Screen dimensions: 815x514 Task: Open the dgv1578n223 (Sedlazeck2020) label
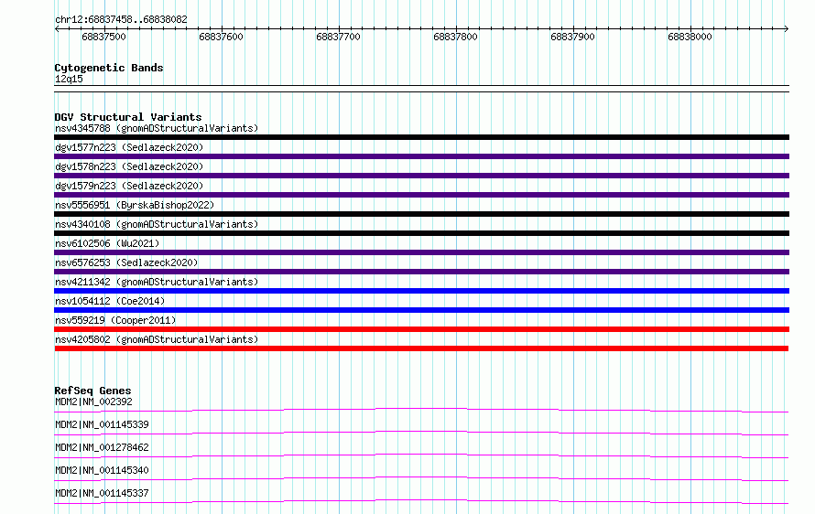point(129,166)
